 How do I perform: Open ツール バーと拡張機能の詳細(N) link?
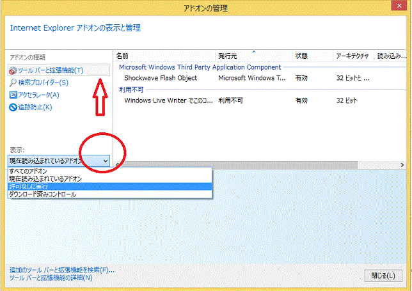51,278
